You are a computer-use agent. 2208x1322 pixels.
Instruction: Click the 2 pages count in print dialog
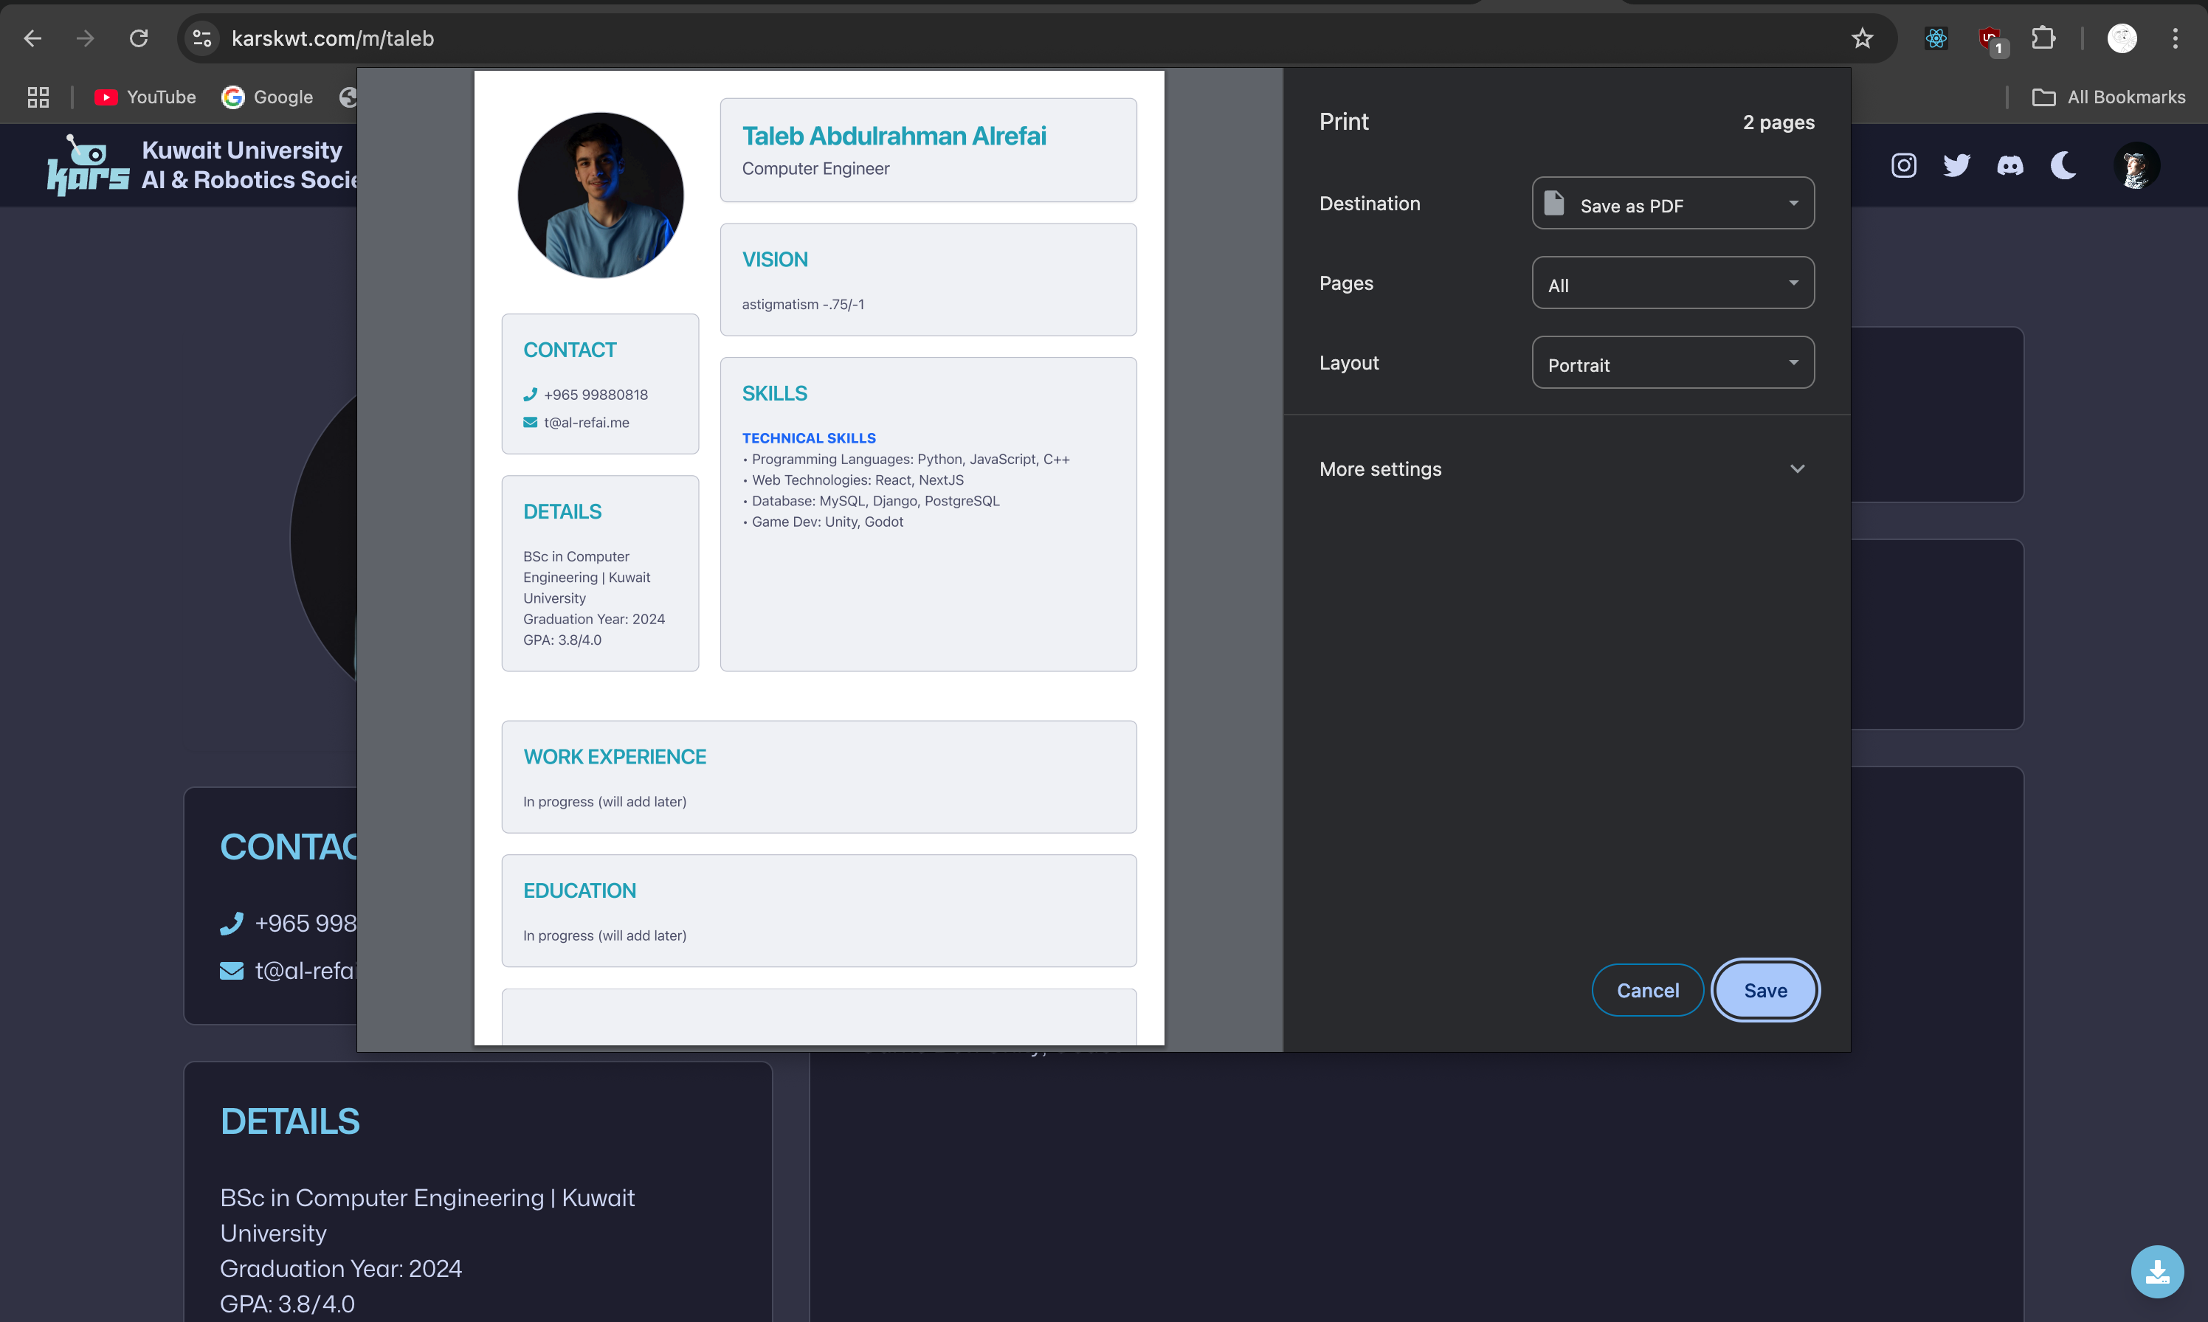click(x=1779, y=122)
